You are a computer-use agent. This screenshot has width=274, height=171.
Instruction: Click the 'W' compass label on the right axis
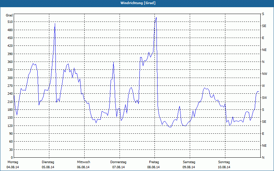pos(263,86)
